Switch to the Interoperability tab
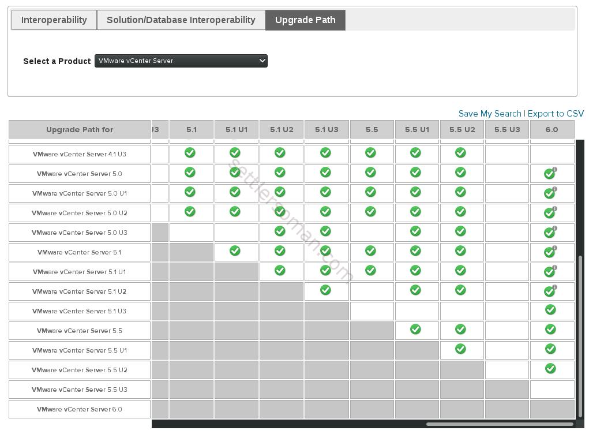Image resolution: width=589 pixels, height=434 pixels. (x=54, y=20)
